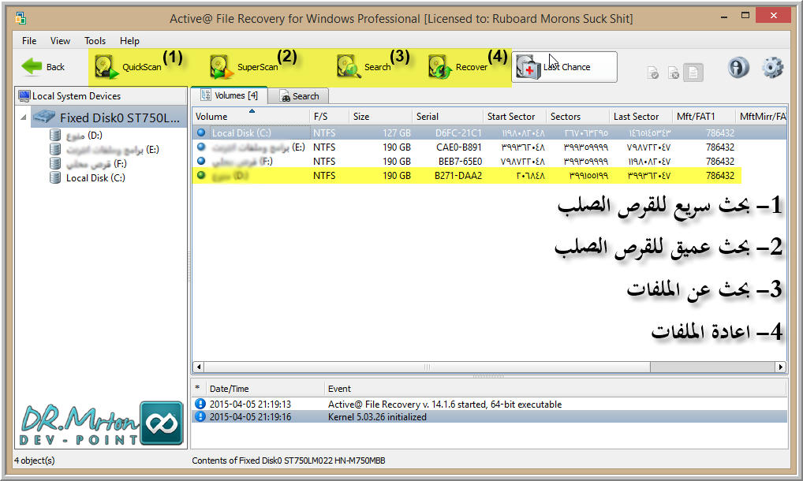This screenshot has height=481, width=803.
Task: Click the Recover toolbar button
Action: (x=458, y=67)
